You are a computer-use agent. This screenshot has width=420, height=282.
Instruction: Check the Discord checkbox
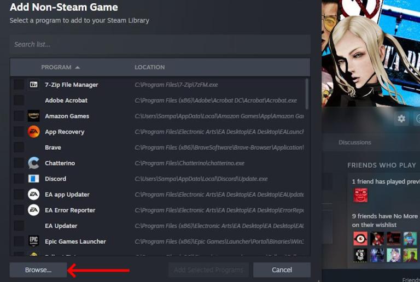pyautogui.click(x=19, y=179)
